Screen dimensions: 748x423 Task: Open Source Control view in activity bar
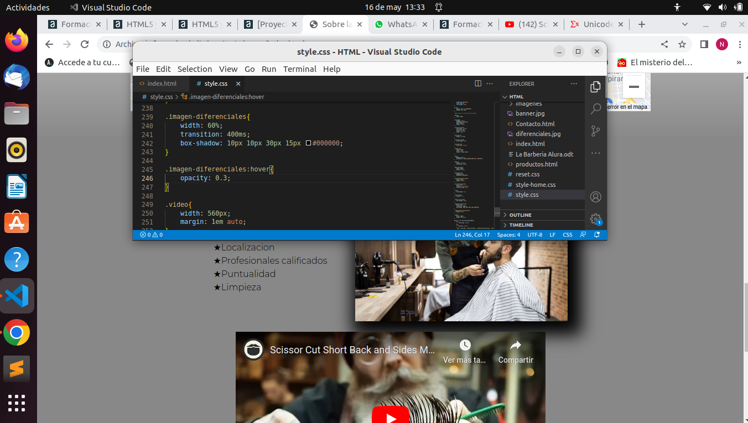pyautogui.click(x=595, y=131)
